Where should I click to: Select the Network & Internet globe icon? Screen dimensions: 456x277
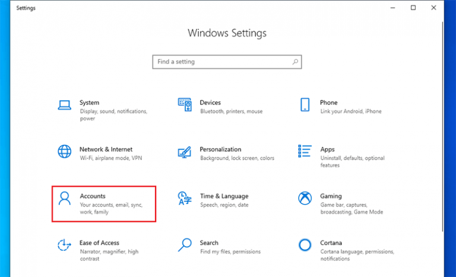click(x=64, y=151)
